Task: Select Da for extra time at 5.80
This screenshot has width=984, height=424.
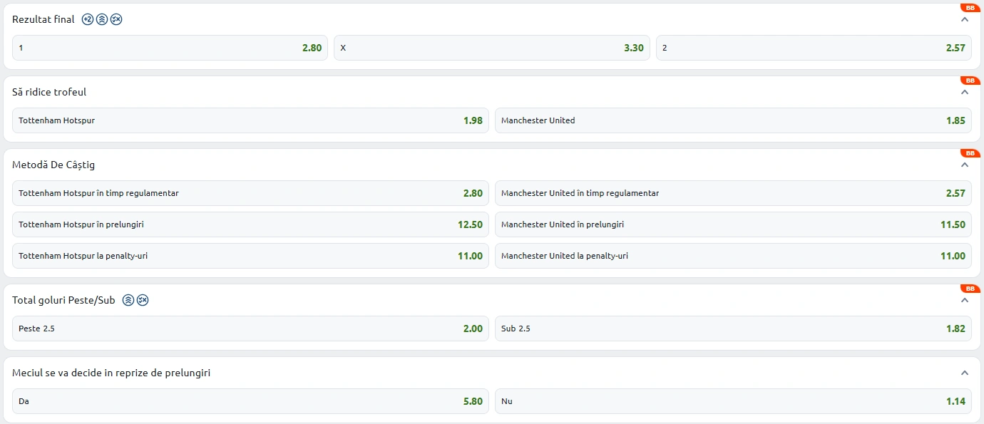Action: pos(251,401)
